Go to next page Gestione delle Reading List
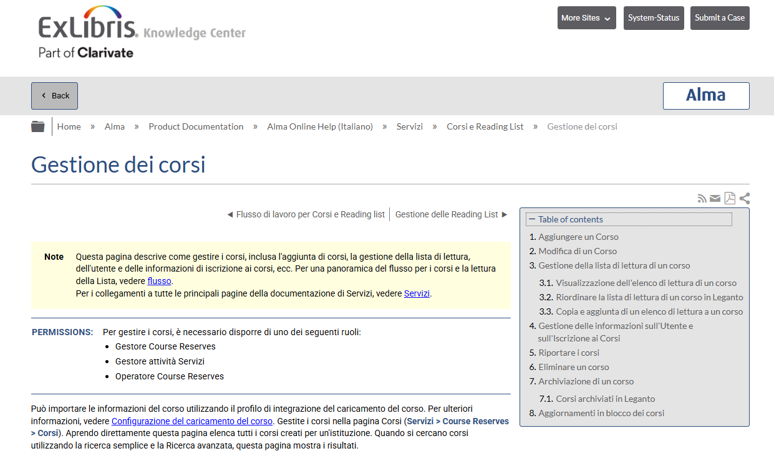This screenshot has width=774, height=456. (x=452, y=214)
